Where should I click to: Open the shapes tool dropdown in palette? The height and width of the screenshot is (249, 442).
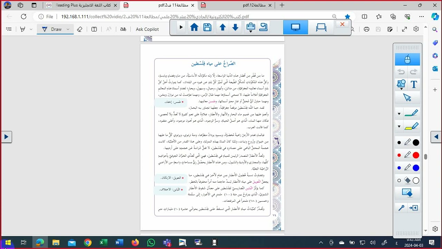coord(401,84)
